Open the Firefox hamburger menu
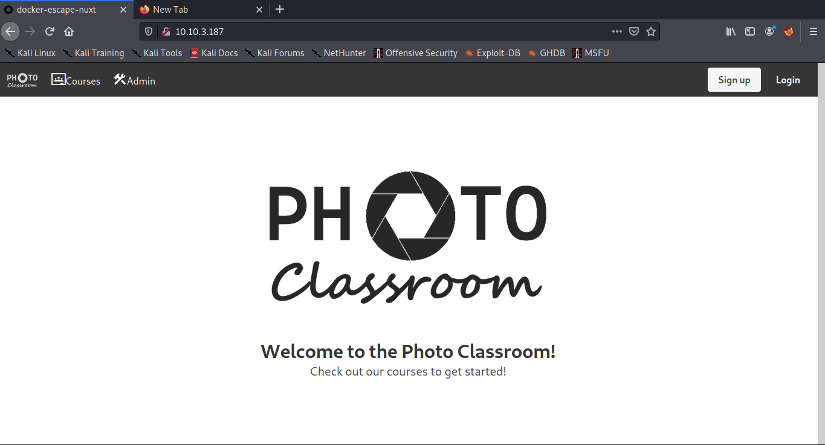The image size is (825, 445). (x=814, y=31)
